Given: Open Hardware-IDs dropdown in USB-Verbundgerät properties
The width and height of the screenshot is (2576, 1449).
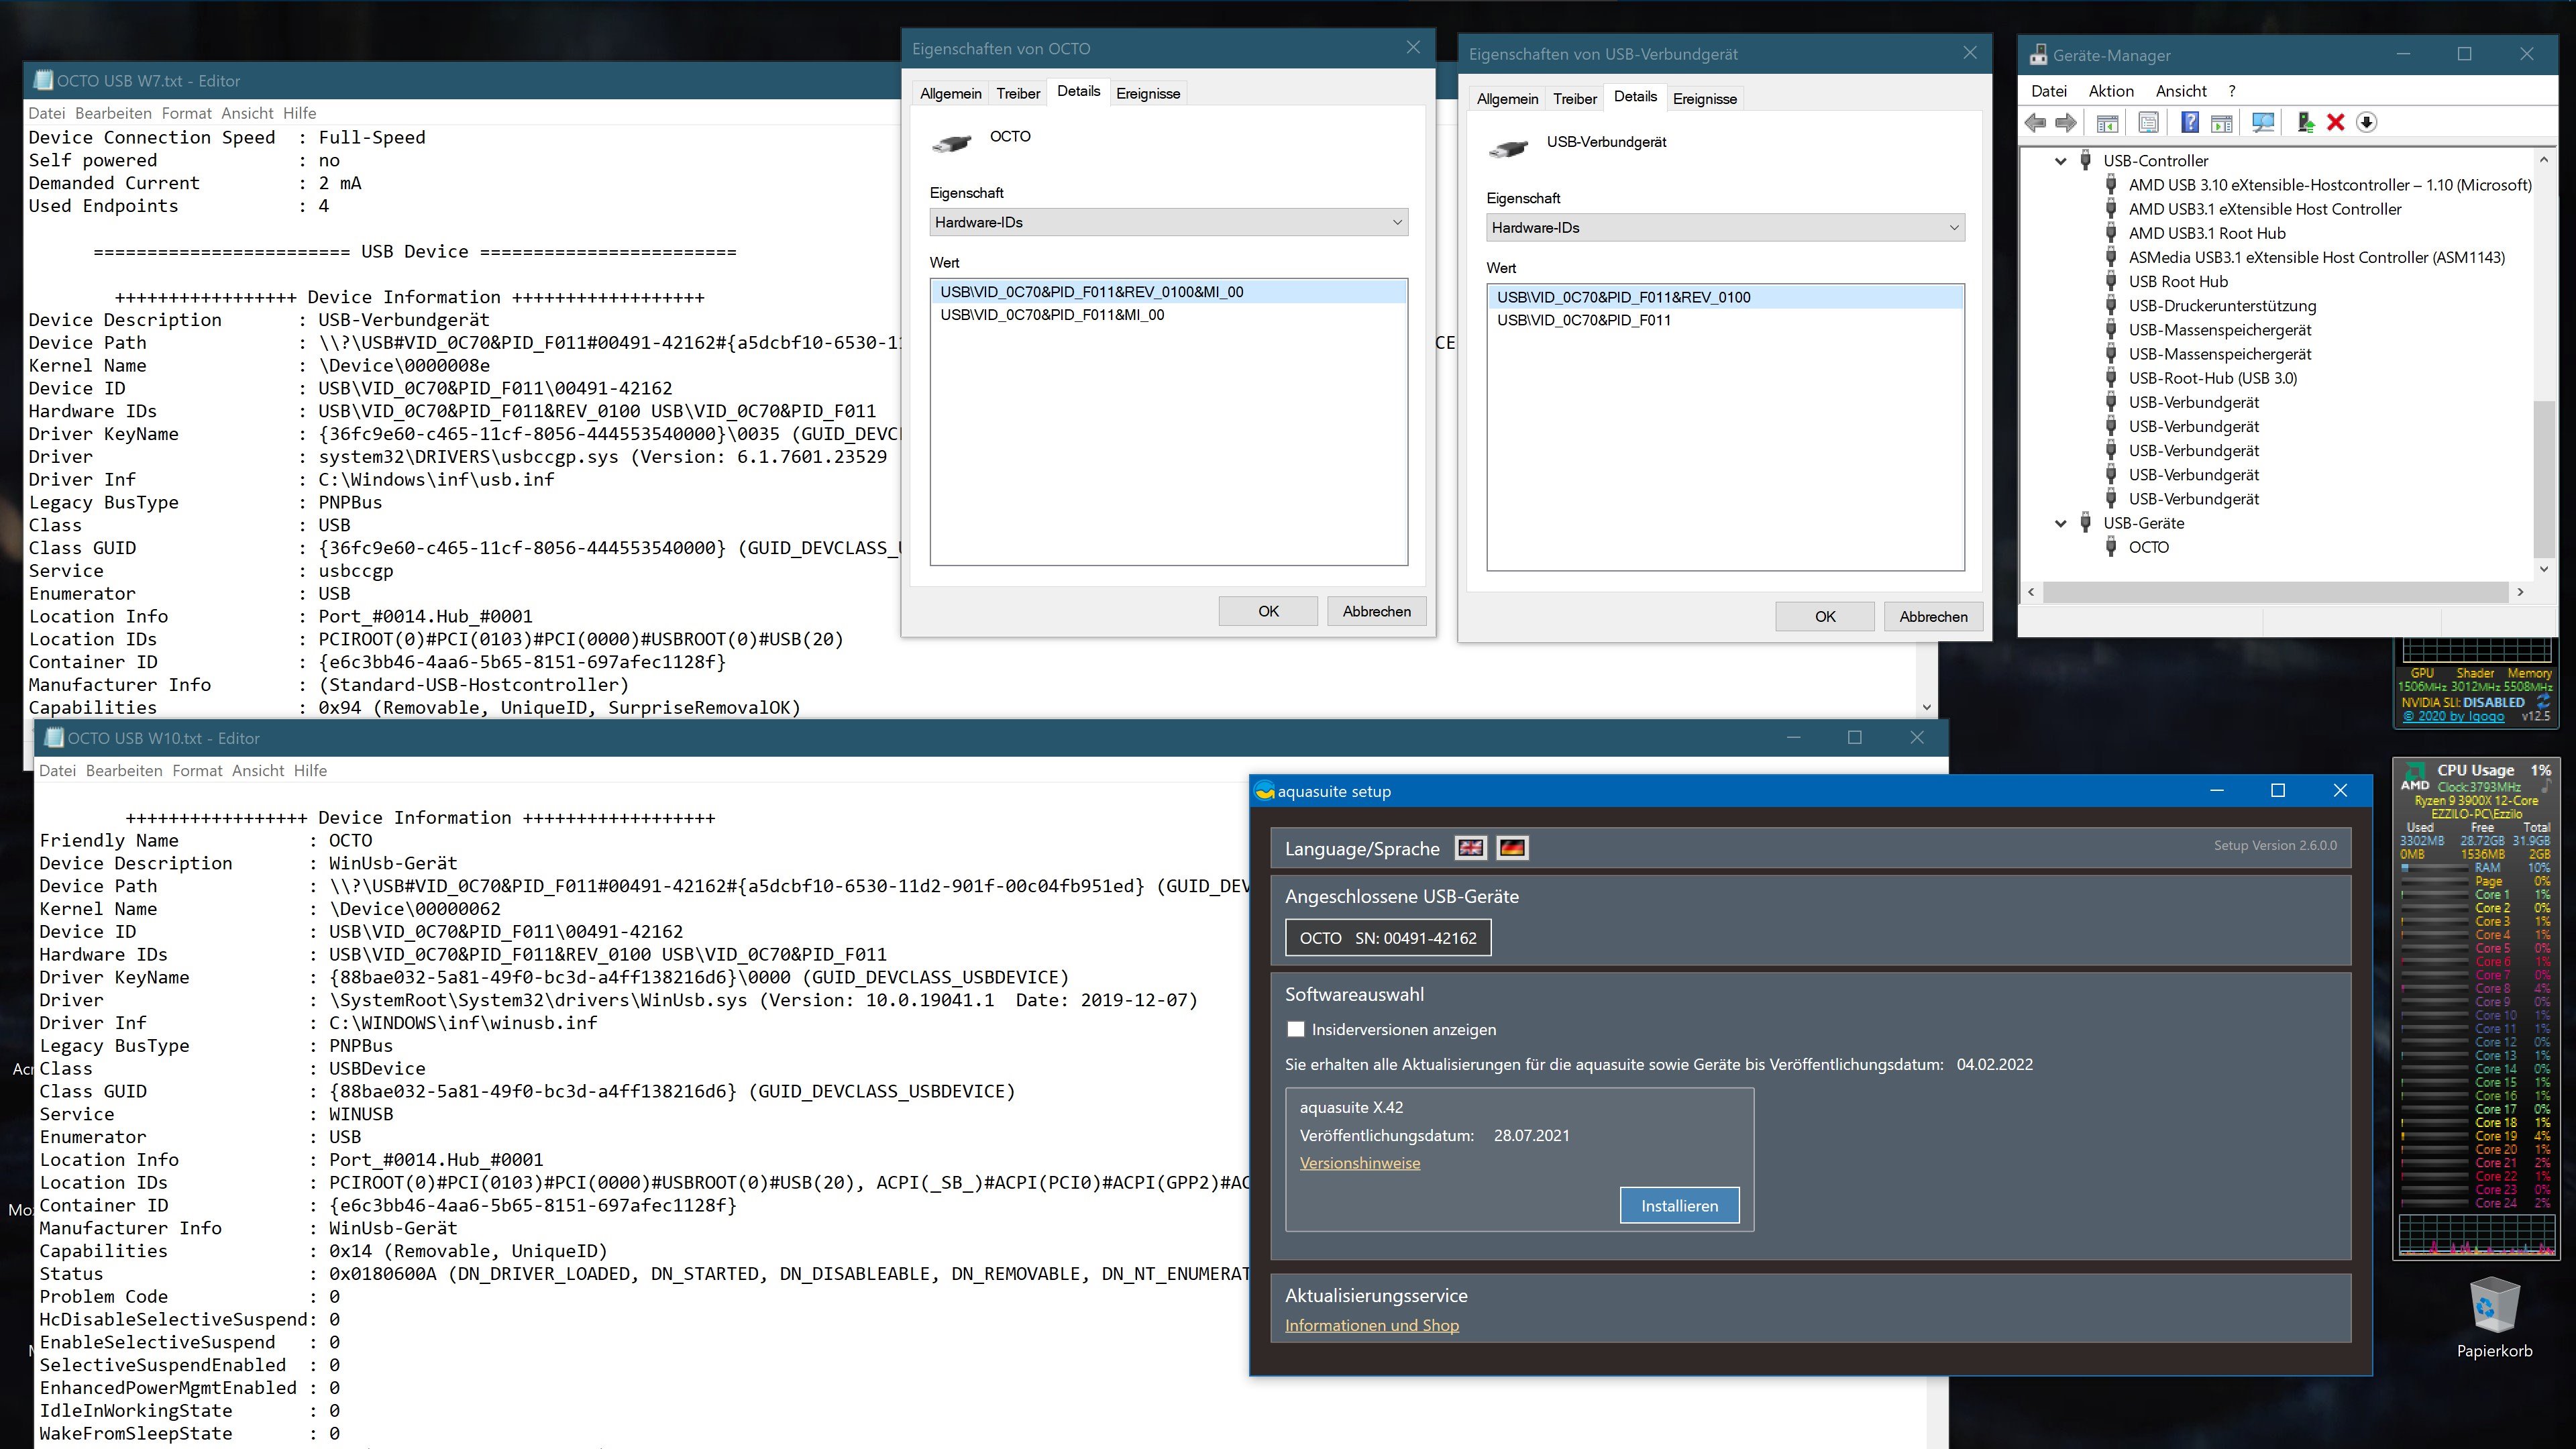Looking at the screenshot, I should click(x=1725, y=228).
